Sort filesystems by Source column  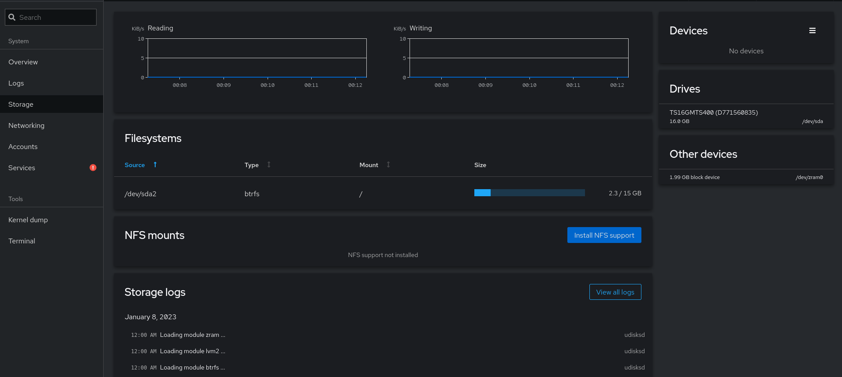[x=134, y=165]
